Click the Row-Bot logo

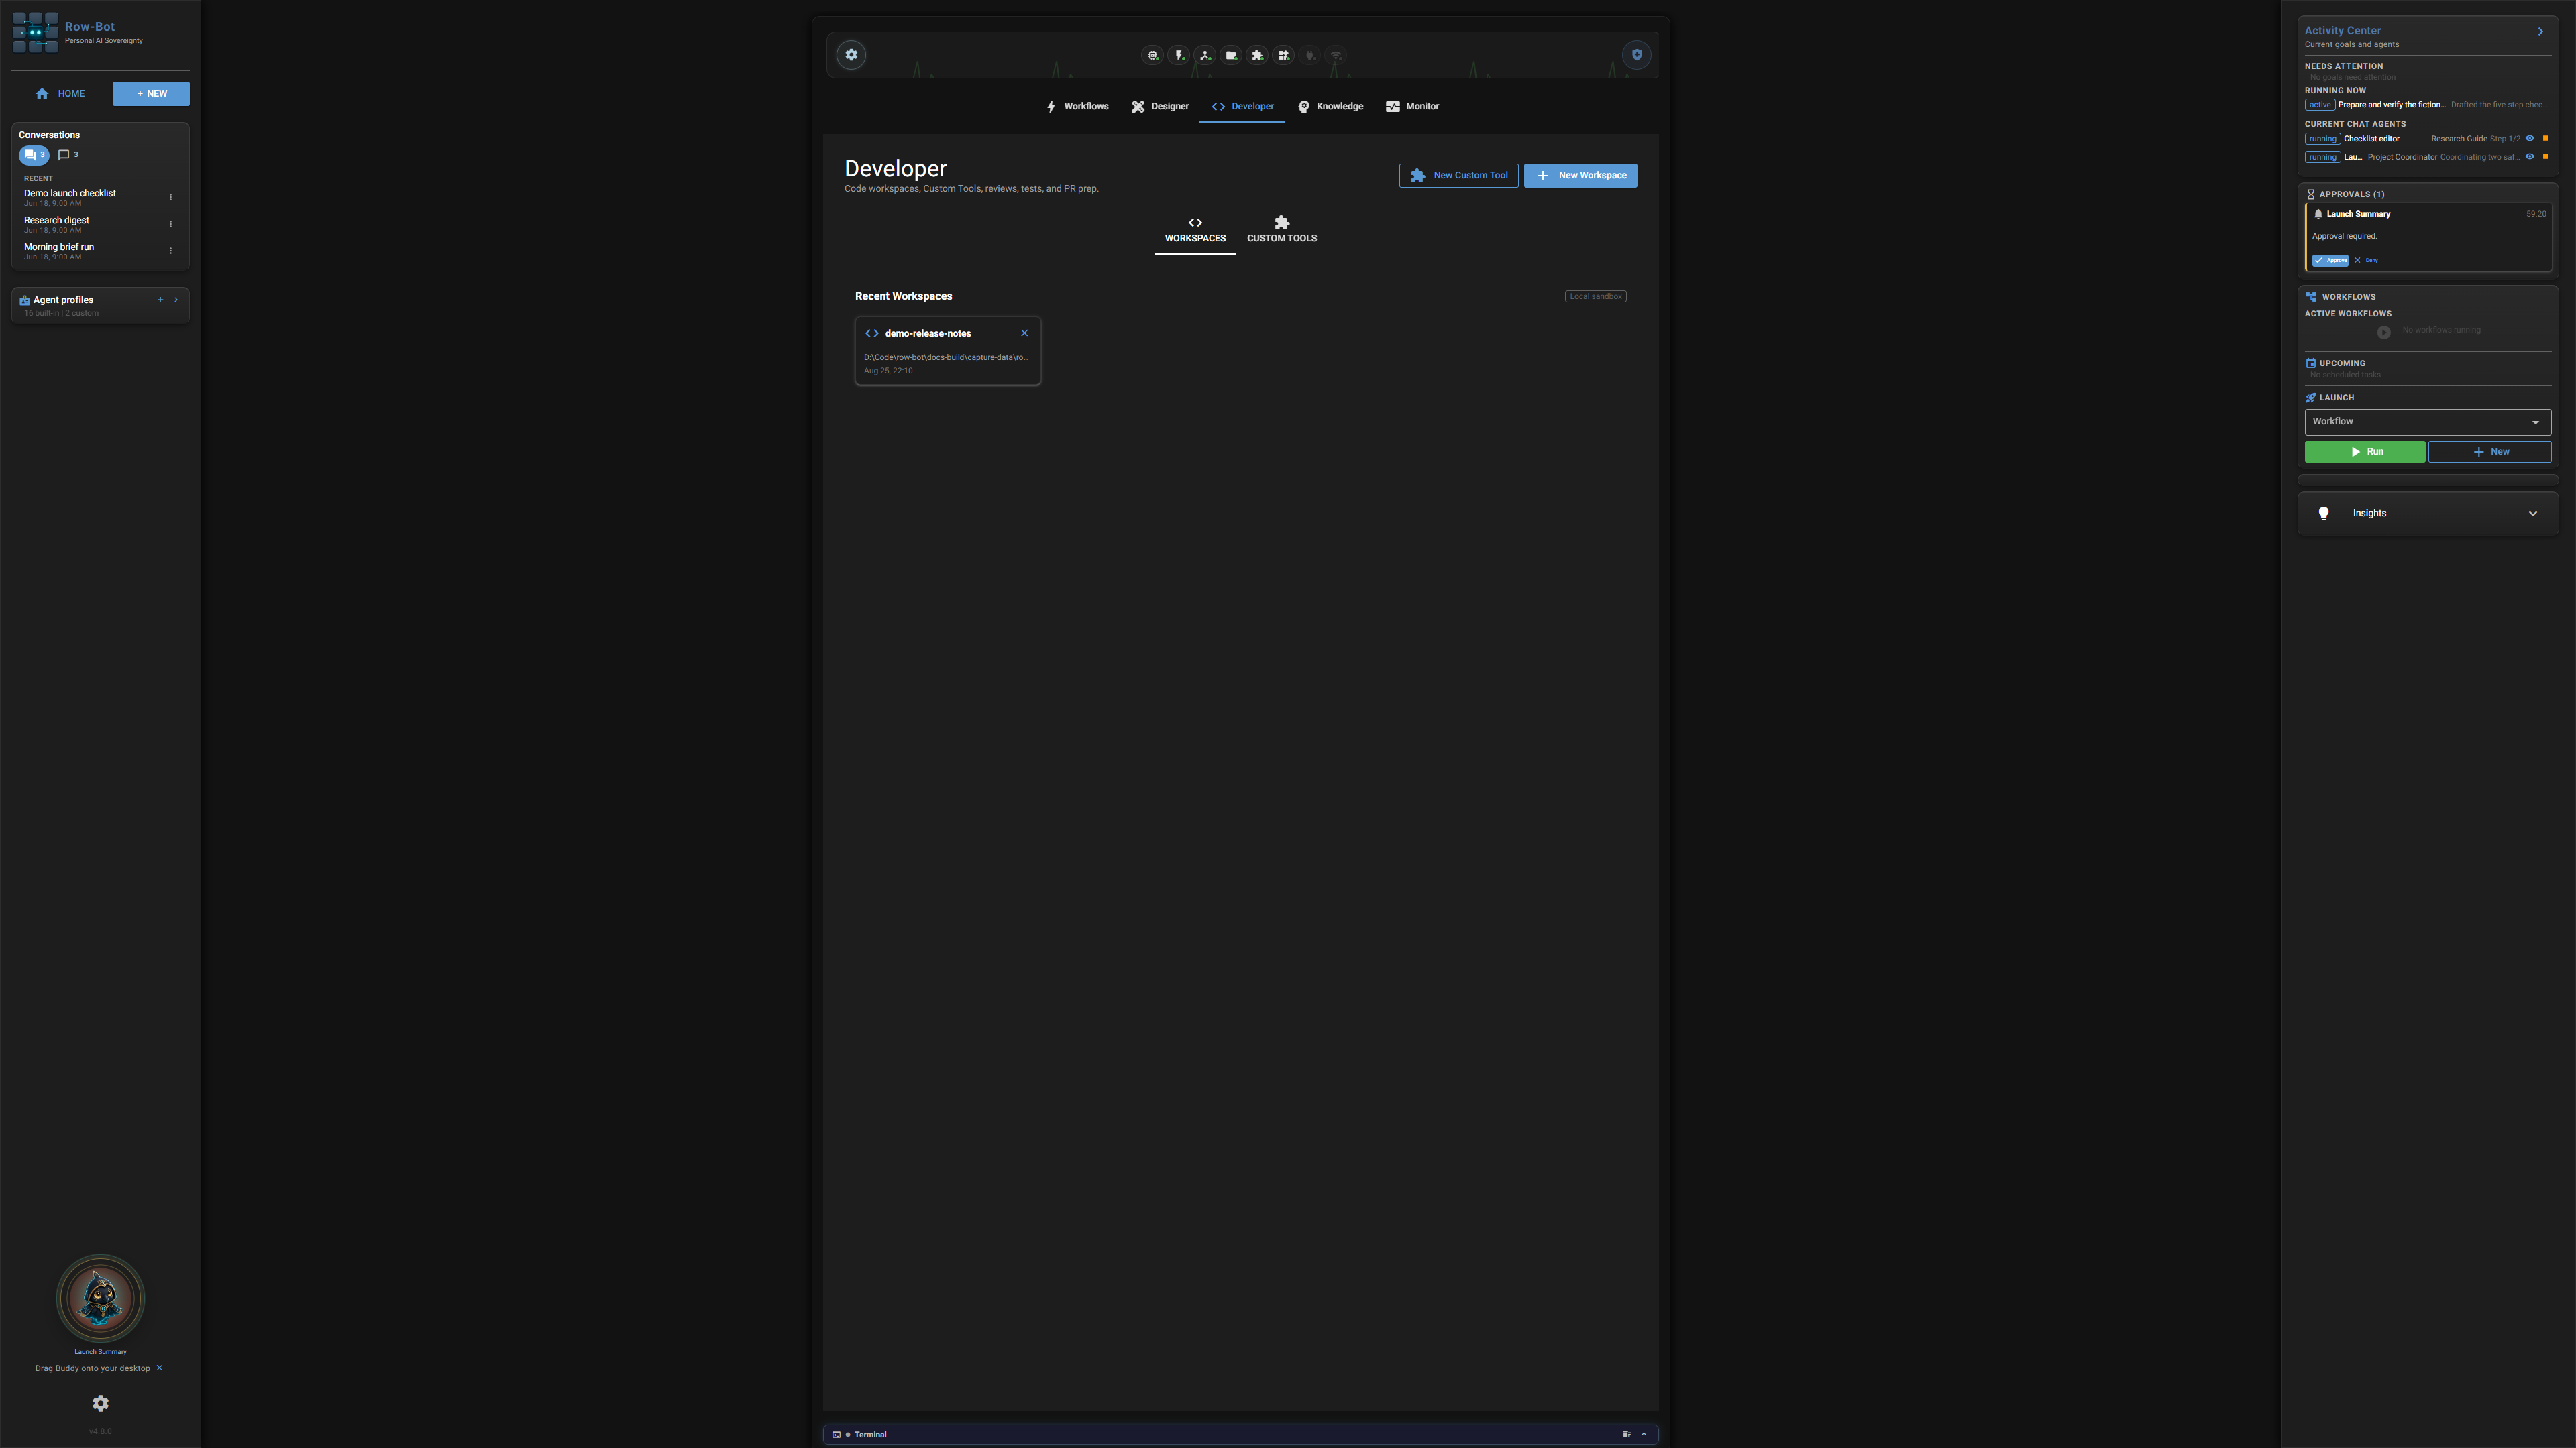(35, 32)
